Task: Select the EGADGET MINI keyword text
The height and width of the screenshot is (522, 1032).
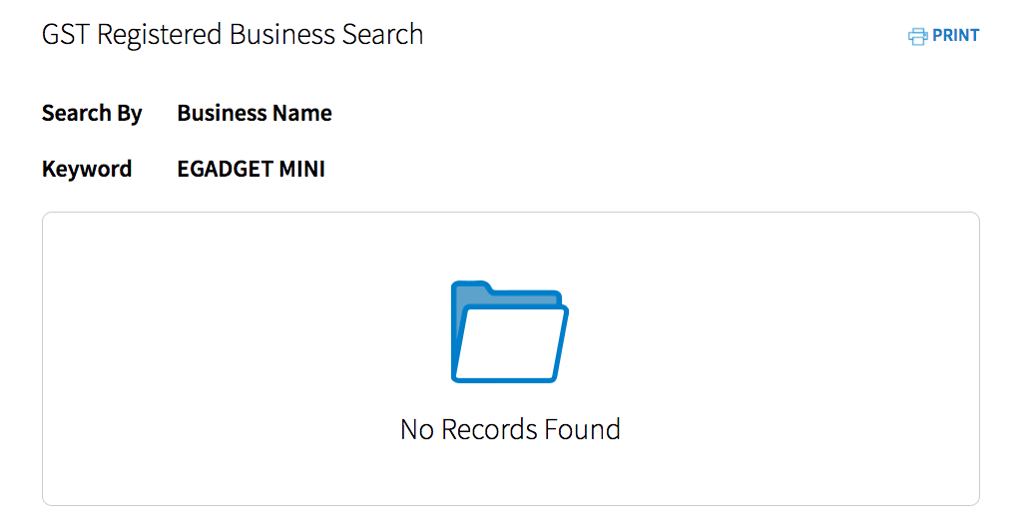Action: click(252, 169)
